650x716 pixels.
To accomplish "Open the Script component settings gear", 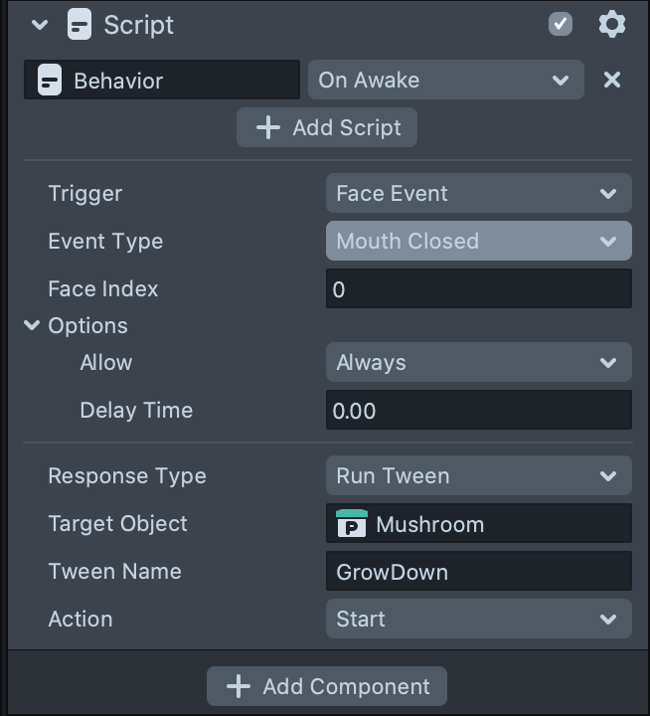I will click(612, 24).
